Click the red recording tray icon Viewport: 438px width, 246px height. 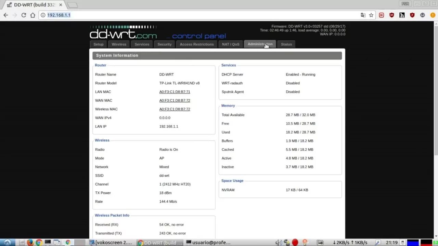(x=295, y=243)
